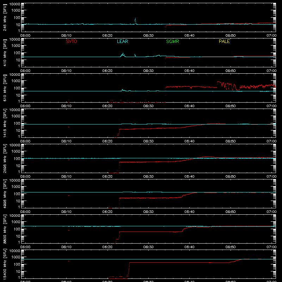Click the 06:30 tick label under the 245 MHz panel
Image resolution: width=282 pixels, height=282 pixels.
coord(148,36)
